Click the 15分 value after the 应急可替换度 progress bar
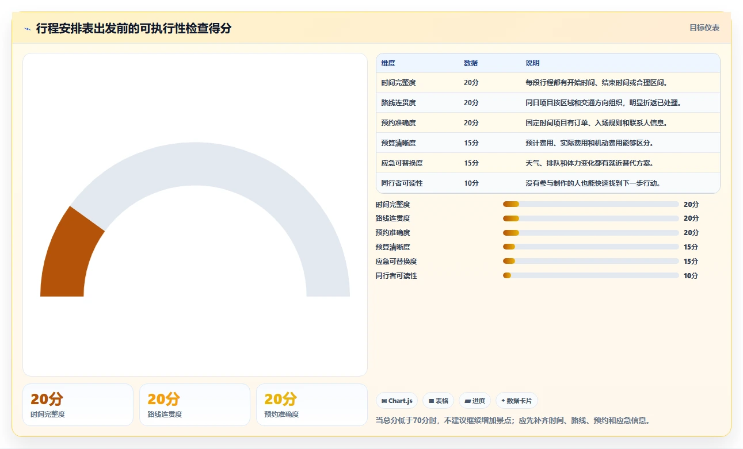The image size is (743, 449). 691,261
